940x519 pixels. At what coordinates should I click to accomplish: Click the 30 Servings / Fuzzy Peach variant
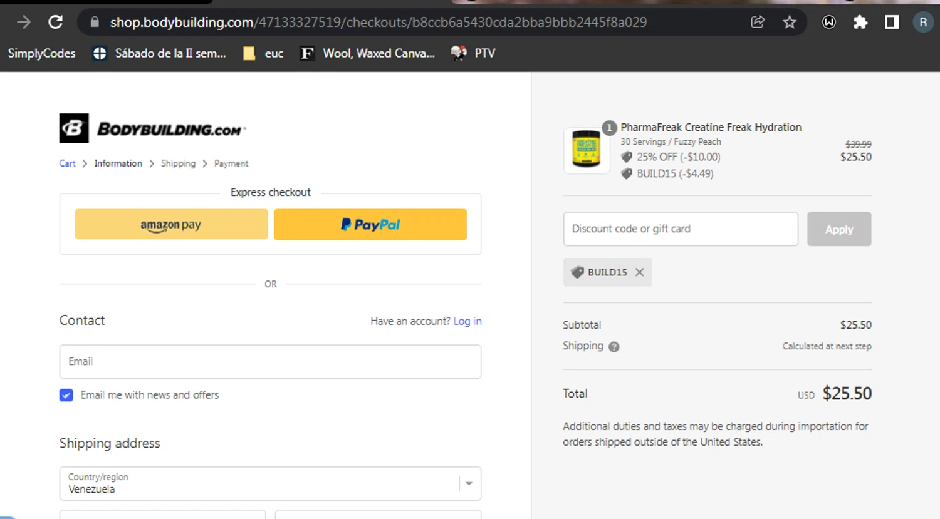(671, 142)
